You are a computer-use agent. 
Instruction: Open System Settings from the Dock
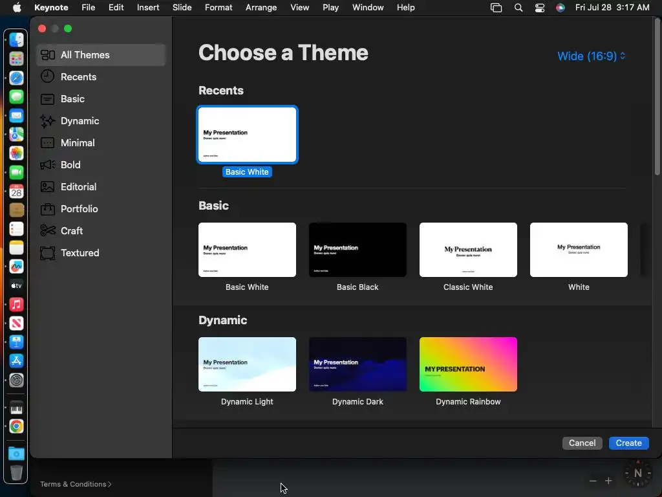click(16, 380)
